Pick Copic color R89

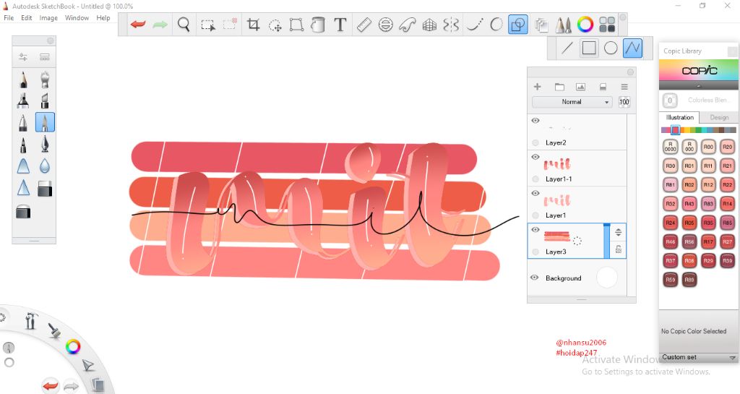tap(689, 280)
